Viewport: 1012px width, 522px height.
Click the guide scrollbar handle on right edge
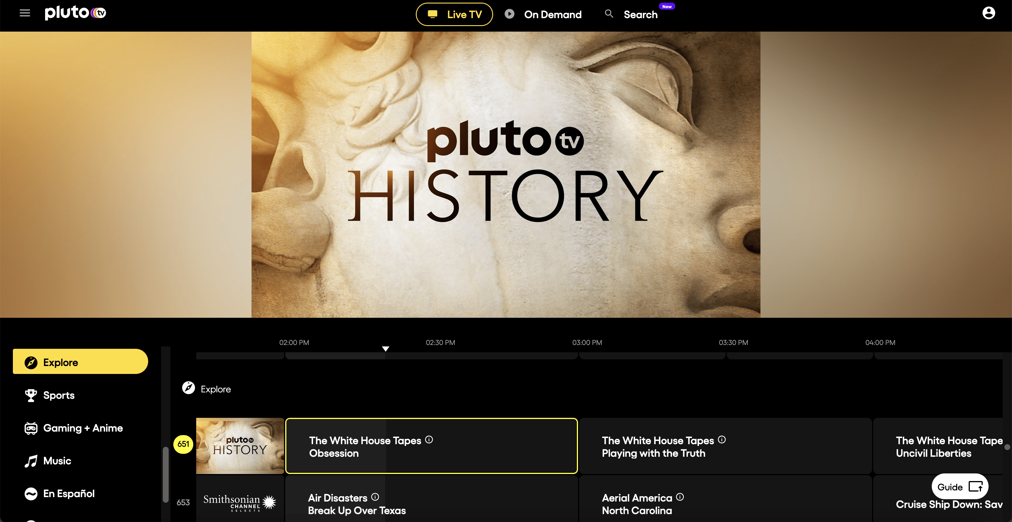pyautogui.click(x=1007, y=447)
